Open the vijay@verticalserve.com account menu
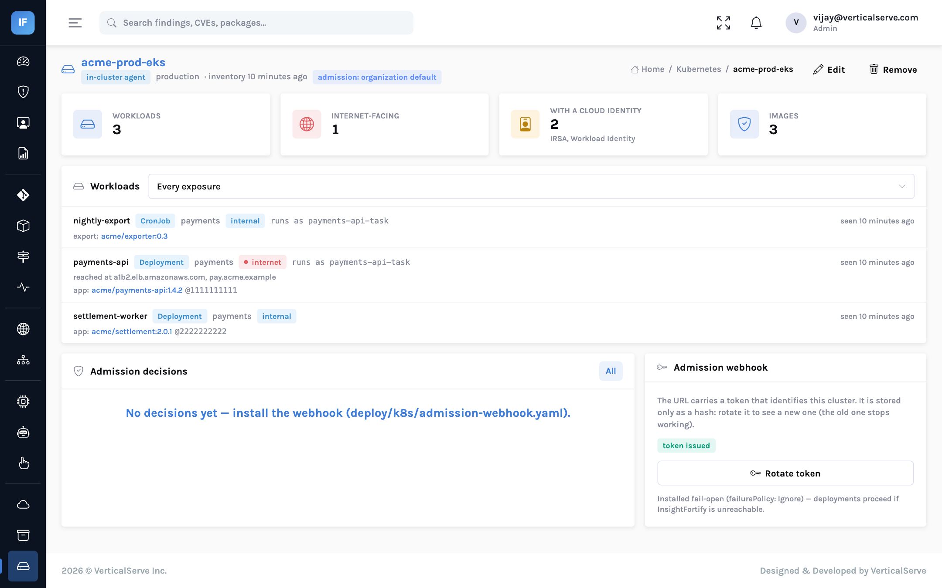Image resolution: width=942 pixels, height=588 pixels. [x=852, y=23]
